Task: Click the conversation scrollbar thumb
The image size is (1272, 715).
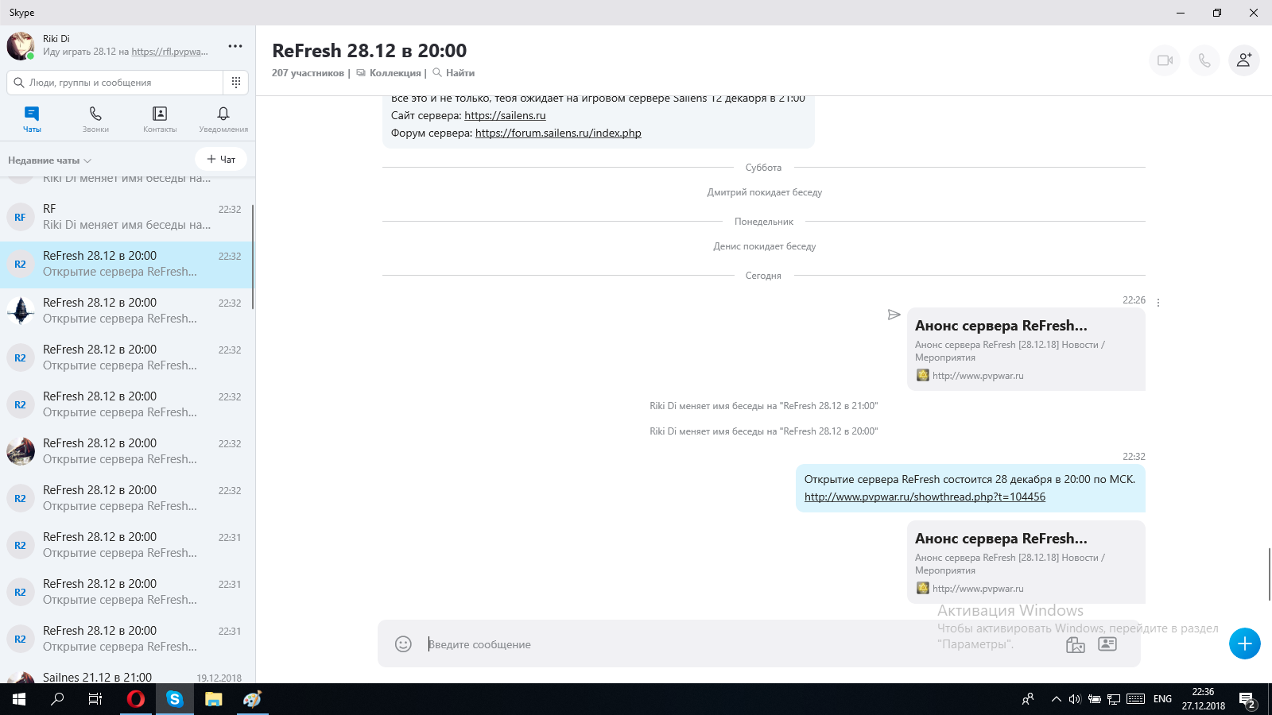Action: coord(1269,574)
